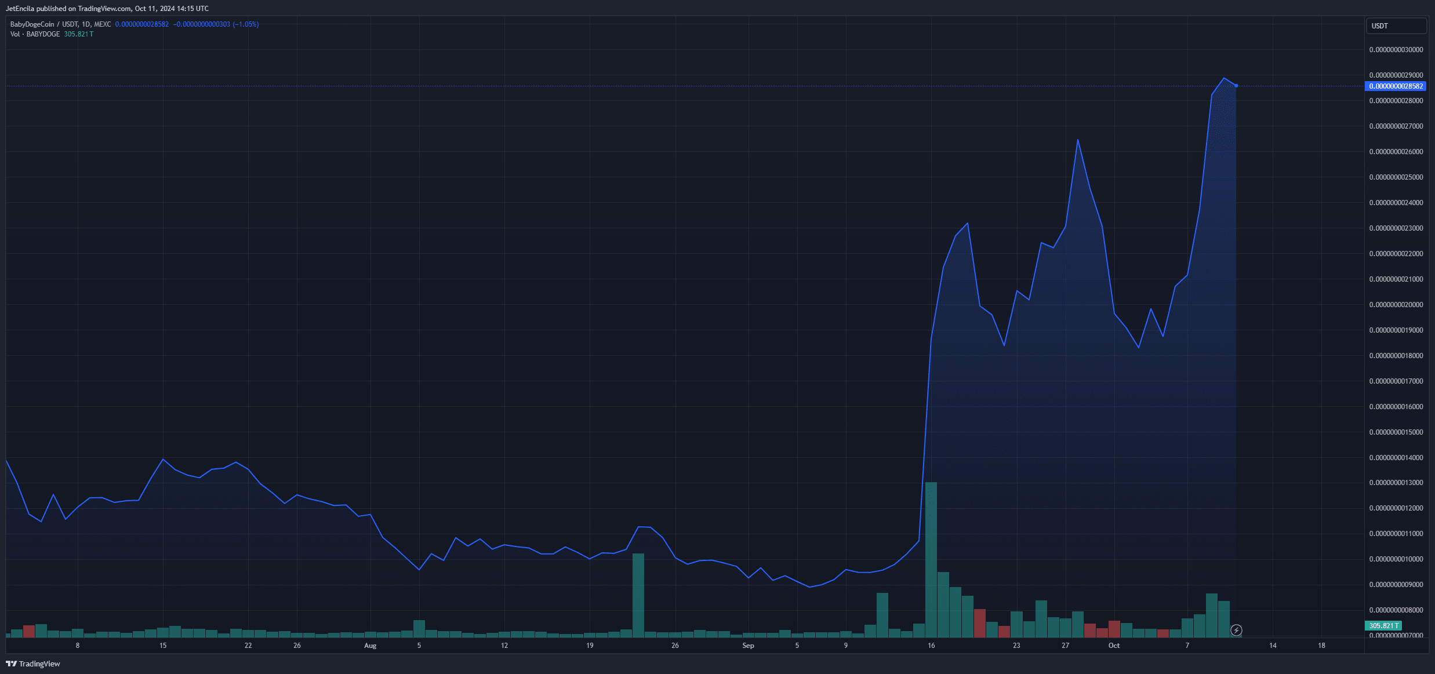Open the USDT currency dropdown at top right
This screenshot has height=674, width=1435.
1396,25
